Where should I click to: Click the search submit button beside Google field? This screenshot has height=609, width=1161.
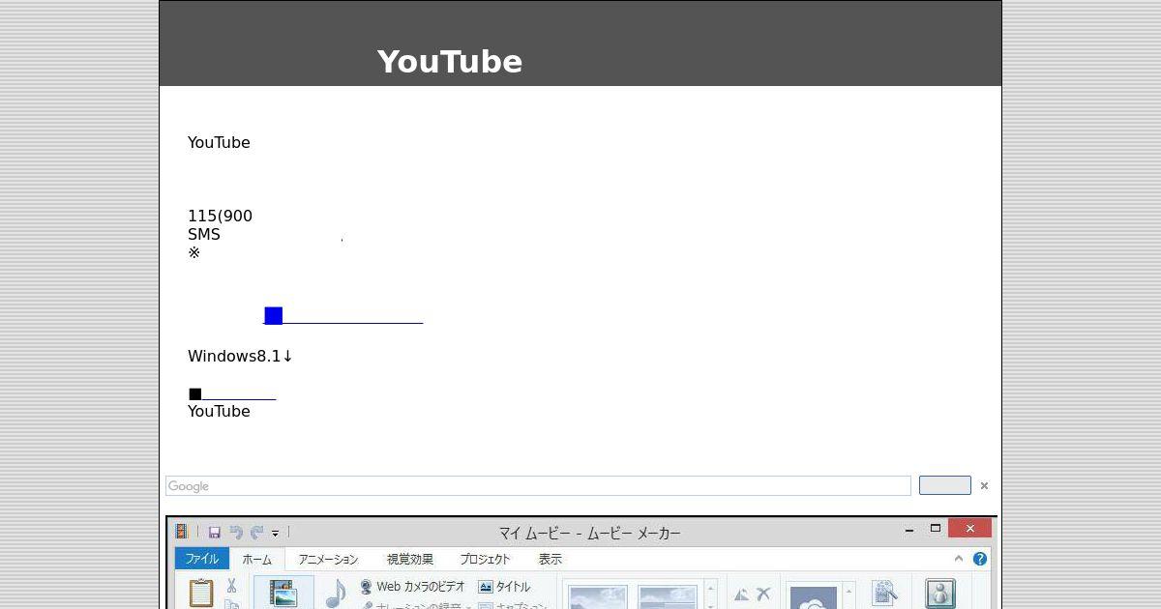click(x=944, y=485)
